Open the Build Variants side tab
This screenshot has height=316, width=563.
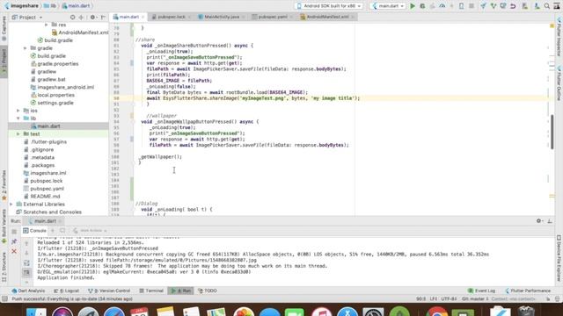(4, 226)
